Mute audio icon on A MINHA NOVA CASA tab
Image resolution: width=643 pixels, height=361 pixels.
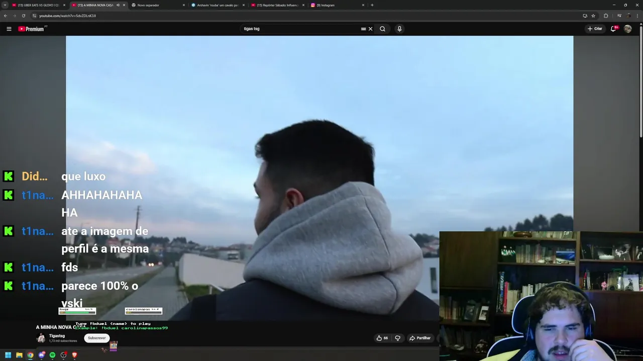coord(118,5)
